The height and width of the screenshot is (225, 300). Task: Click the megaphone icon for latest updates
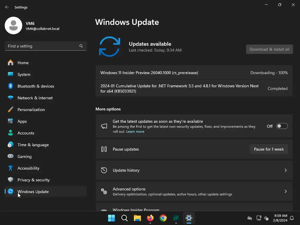tap(104, 126)
